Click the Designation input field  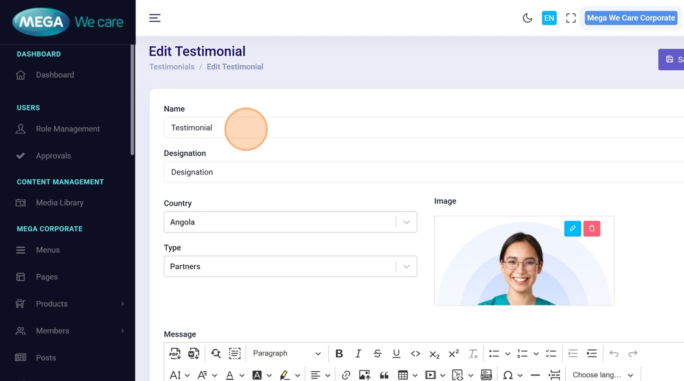(421, 173)
